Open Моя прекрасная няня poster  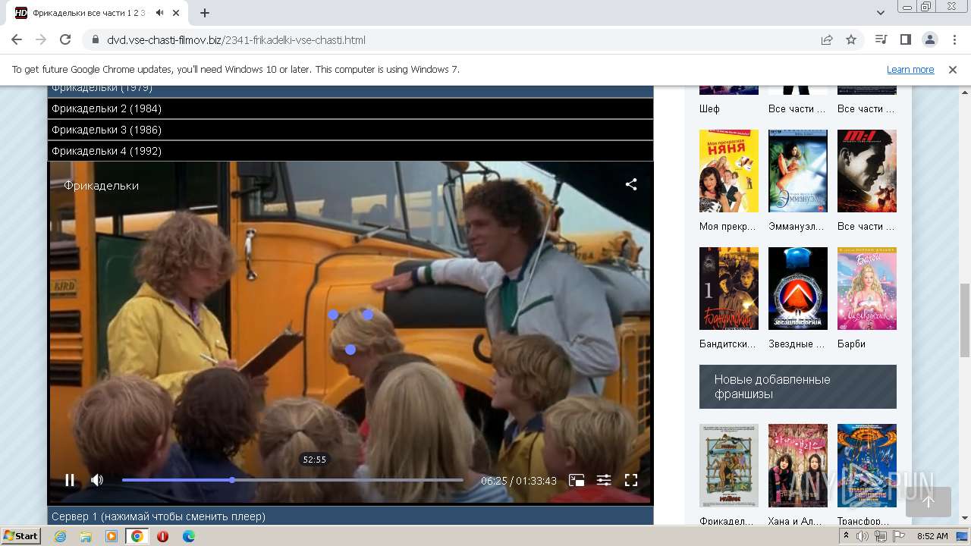(729, 171)
